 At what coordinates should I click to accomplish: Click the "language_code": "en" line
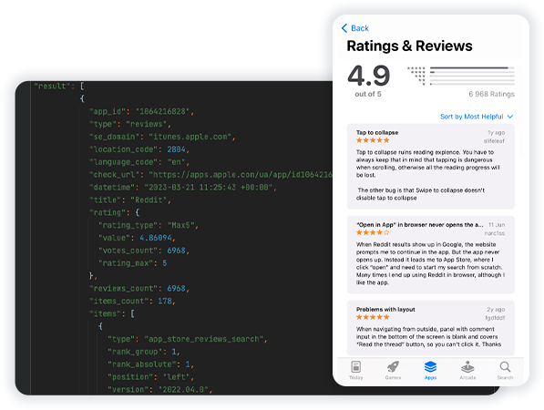(139, 162)
